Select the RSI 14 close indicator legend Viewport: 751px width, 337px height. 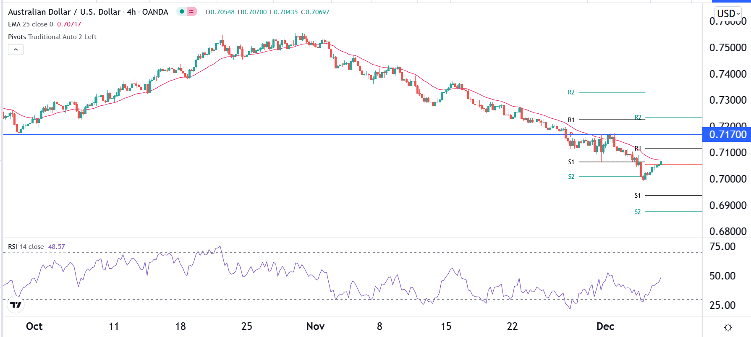coord(26,247)
